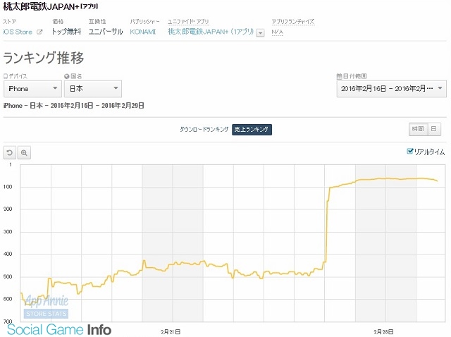The width and height of the screenshot is (451, 337).
Task: Click the chart date summary text
Action: (x=73, y=106)
